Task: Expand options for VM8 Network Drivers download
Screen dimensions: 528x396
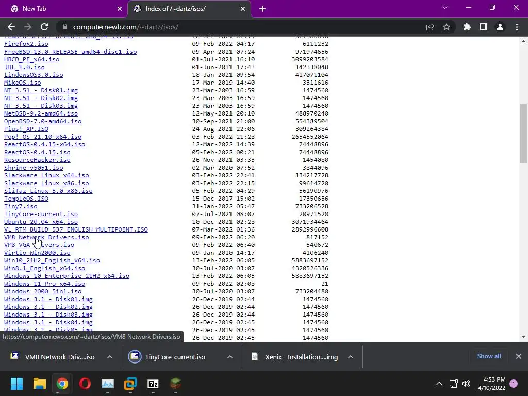Action: coord(110,357)
